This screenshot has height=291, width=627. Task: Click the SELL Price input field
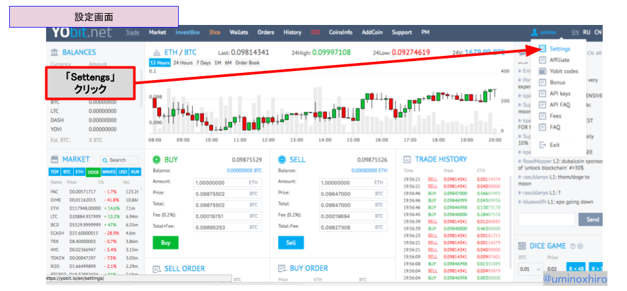click(x=353, y=194)
